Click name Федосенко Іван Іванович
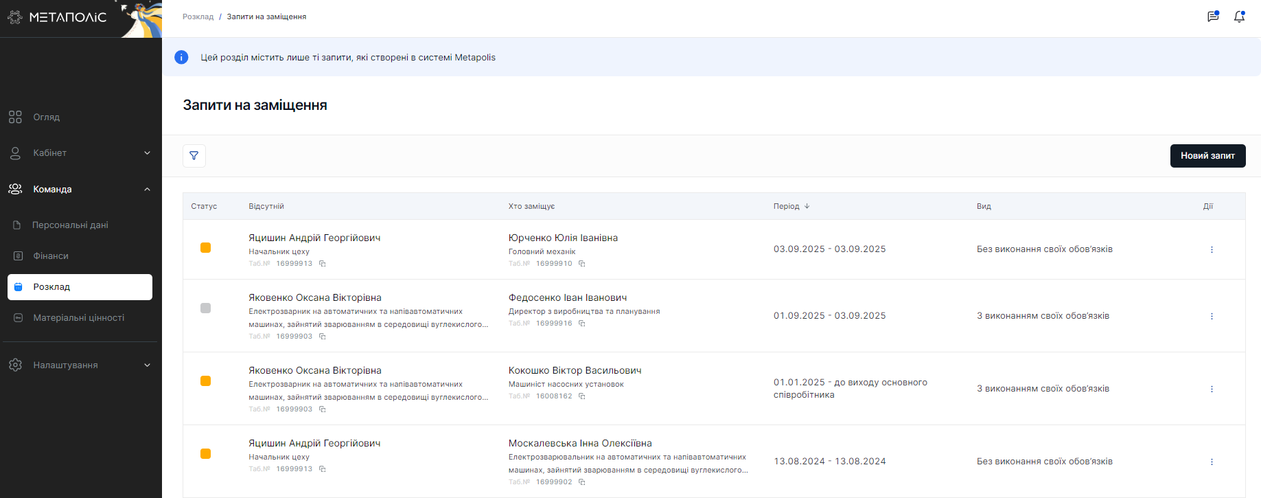This screenshot has height=498, width=1261. click(x=568, y=297)
